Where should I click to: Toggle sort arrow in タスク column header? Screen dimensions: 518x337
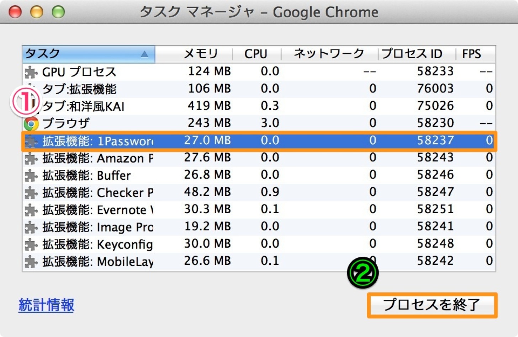pyautogui.click(x=144, y=54)
